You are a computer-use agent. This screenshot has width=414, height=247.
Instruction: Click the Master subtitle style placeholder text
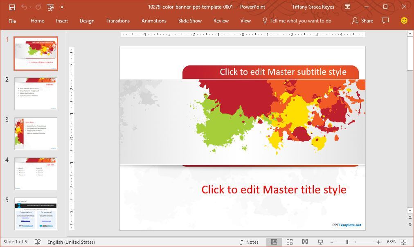(x=283, y=72)
